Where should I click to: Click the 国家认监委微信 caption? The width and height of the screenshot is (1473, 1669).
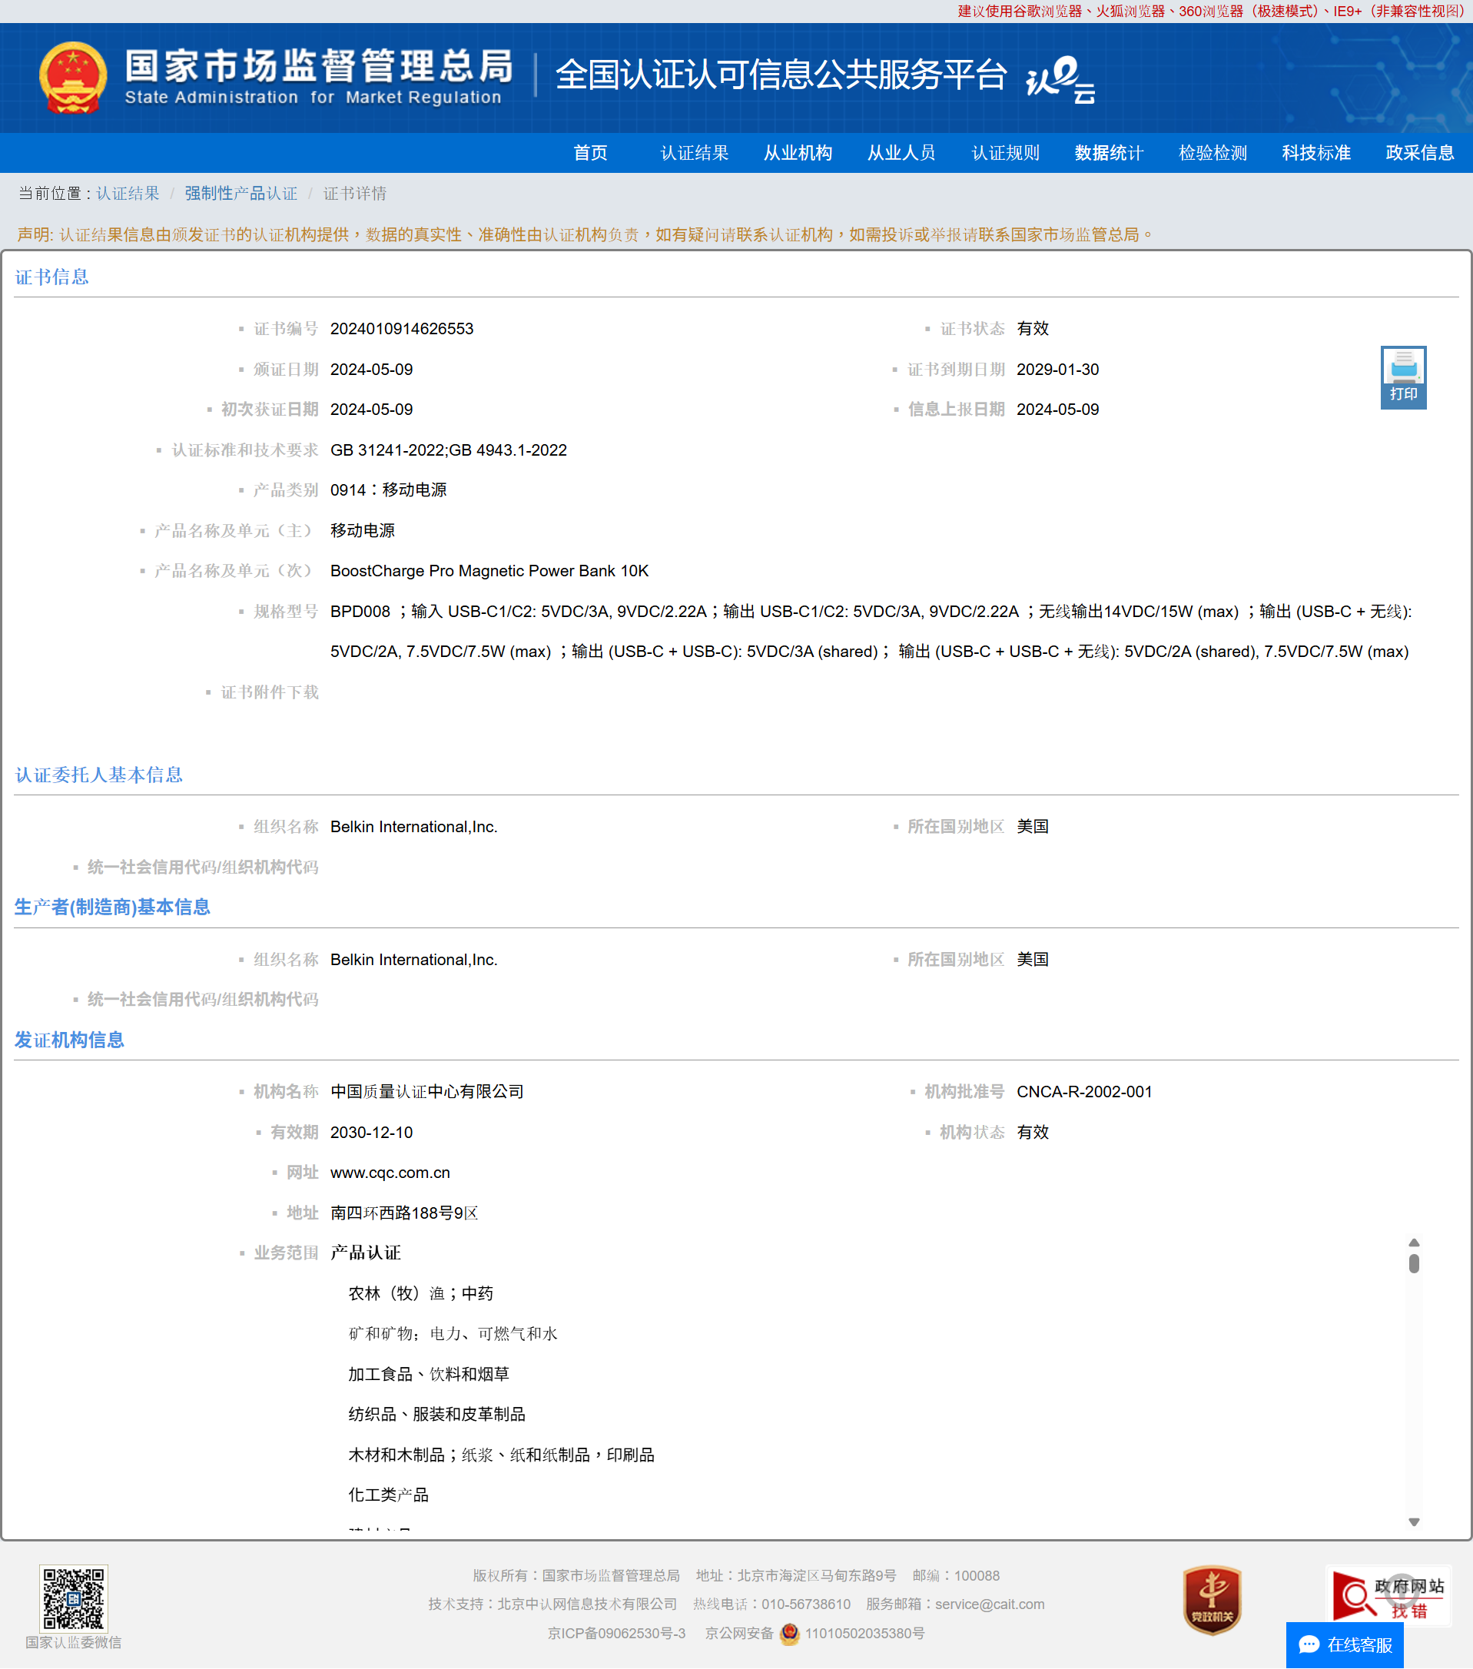[x=74, y=1642]
